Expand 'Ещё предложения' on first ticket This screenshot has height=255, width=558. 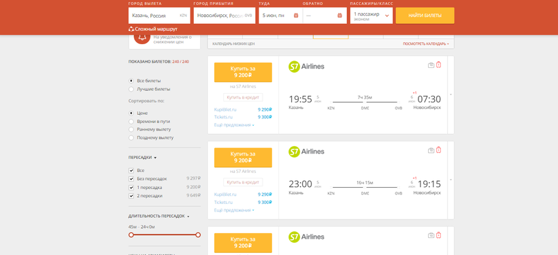point(234,125)
